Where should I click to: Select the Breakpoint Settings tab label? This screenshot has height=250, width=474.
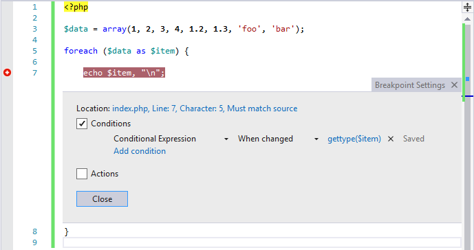point(410,85)
